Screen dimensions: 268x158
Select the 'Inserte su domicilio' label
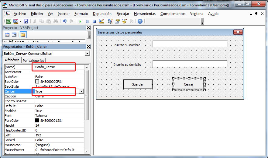coord(127,65)
